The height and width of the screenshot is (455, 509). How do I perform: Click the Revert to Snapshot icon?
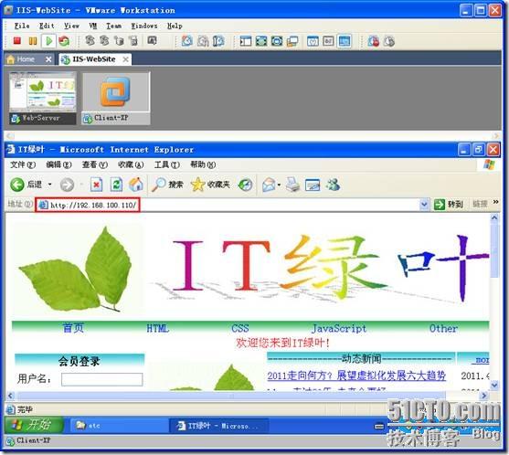coord(203,41)
